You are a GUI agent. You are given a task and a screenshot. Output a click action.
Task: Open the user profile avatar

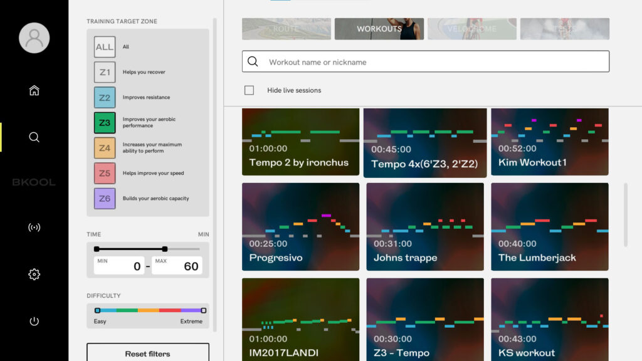(34, 38)
